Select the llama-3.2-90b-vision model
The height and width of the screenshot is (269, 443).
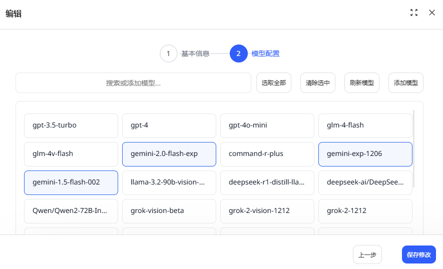pyautogui.click(x=169, y=182)
